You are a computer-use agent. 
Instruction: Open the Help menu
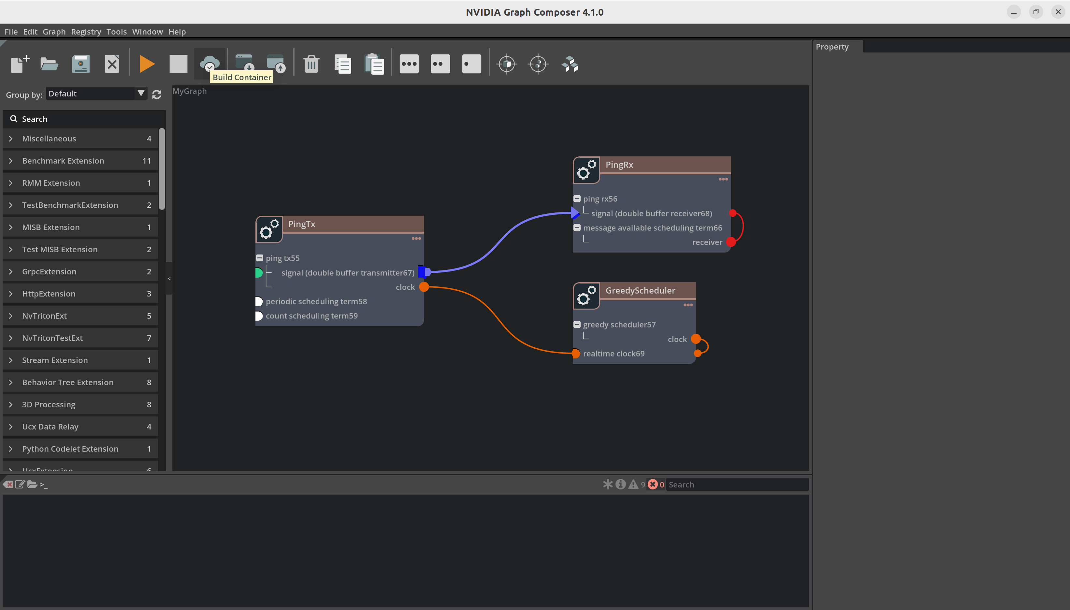click(x=177, y=32)
